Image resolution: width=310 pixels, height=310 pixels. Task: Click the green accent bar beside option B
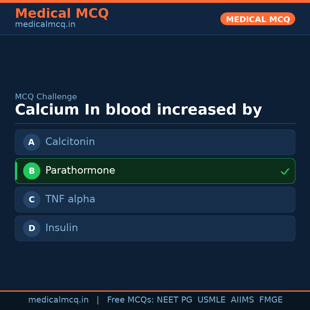16,171
